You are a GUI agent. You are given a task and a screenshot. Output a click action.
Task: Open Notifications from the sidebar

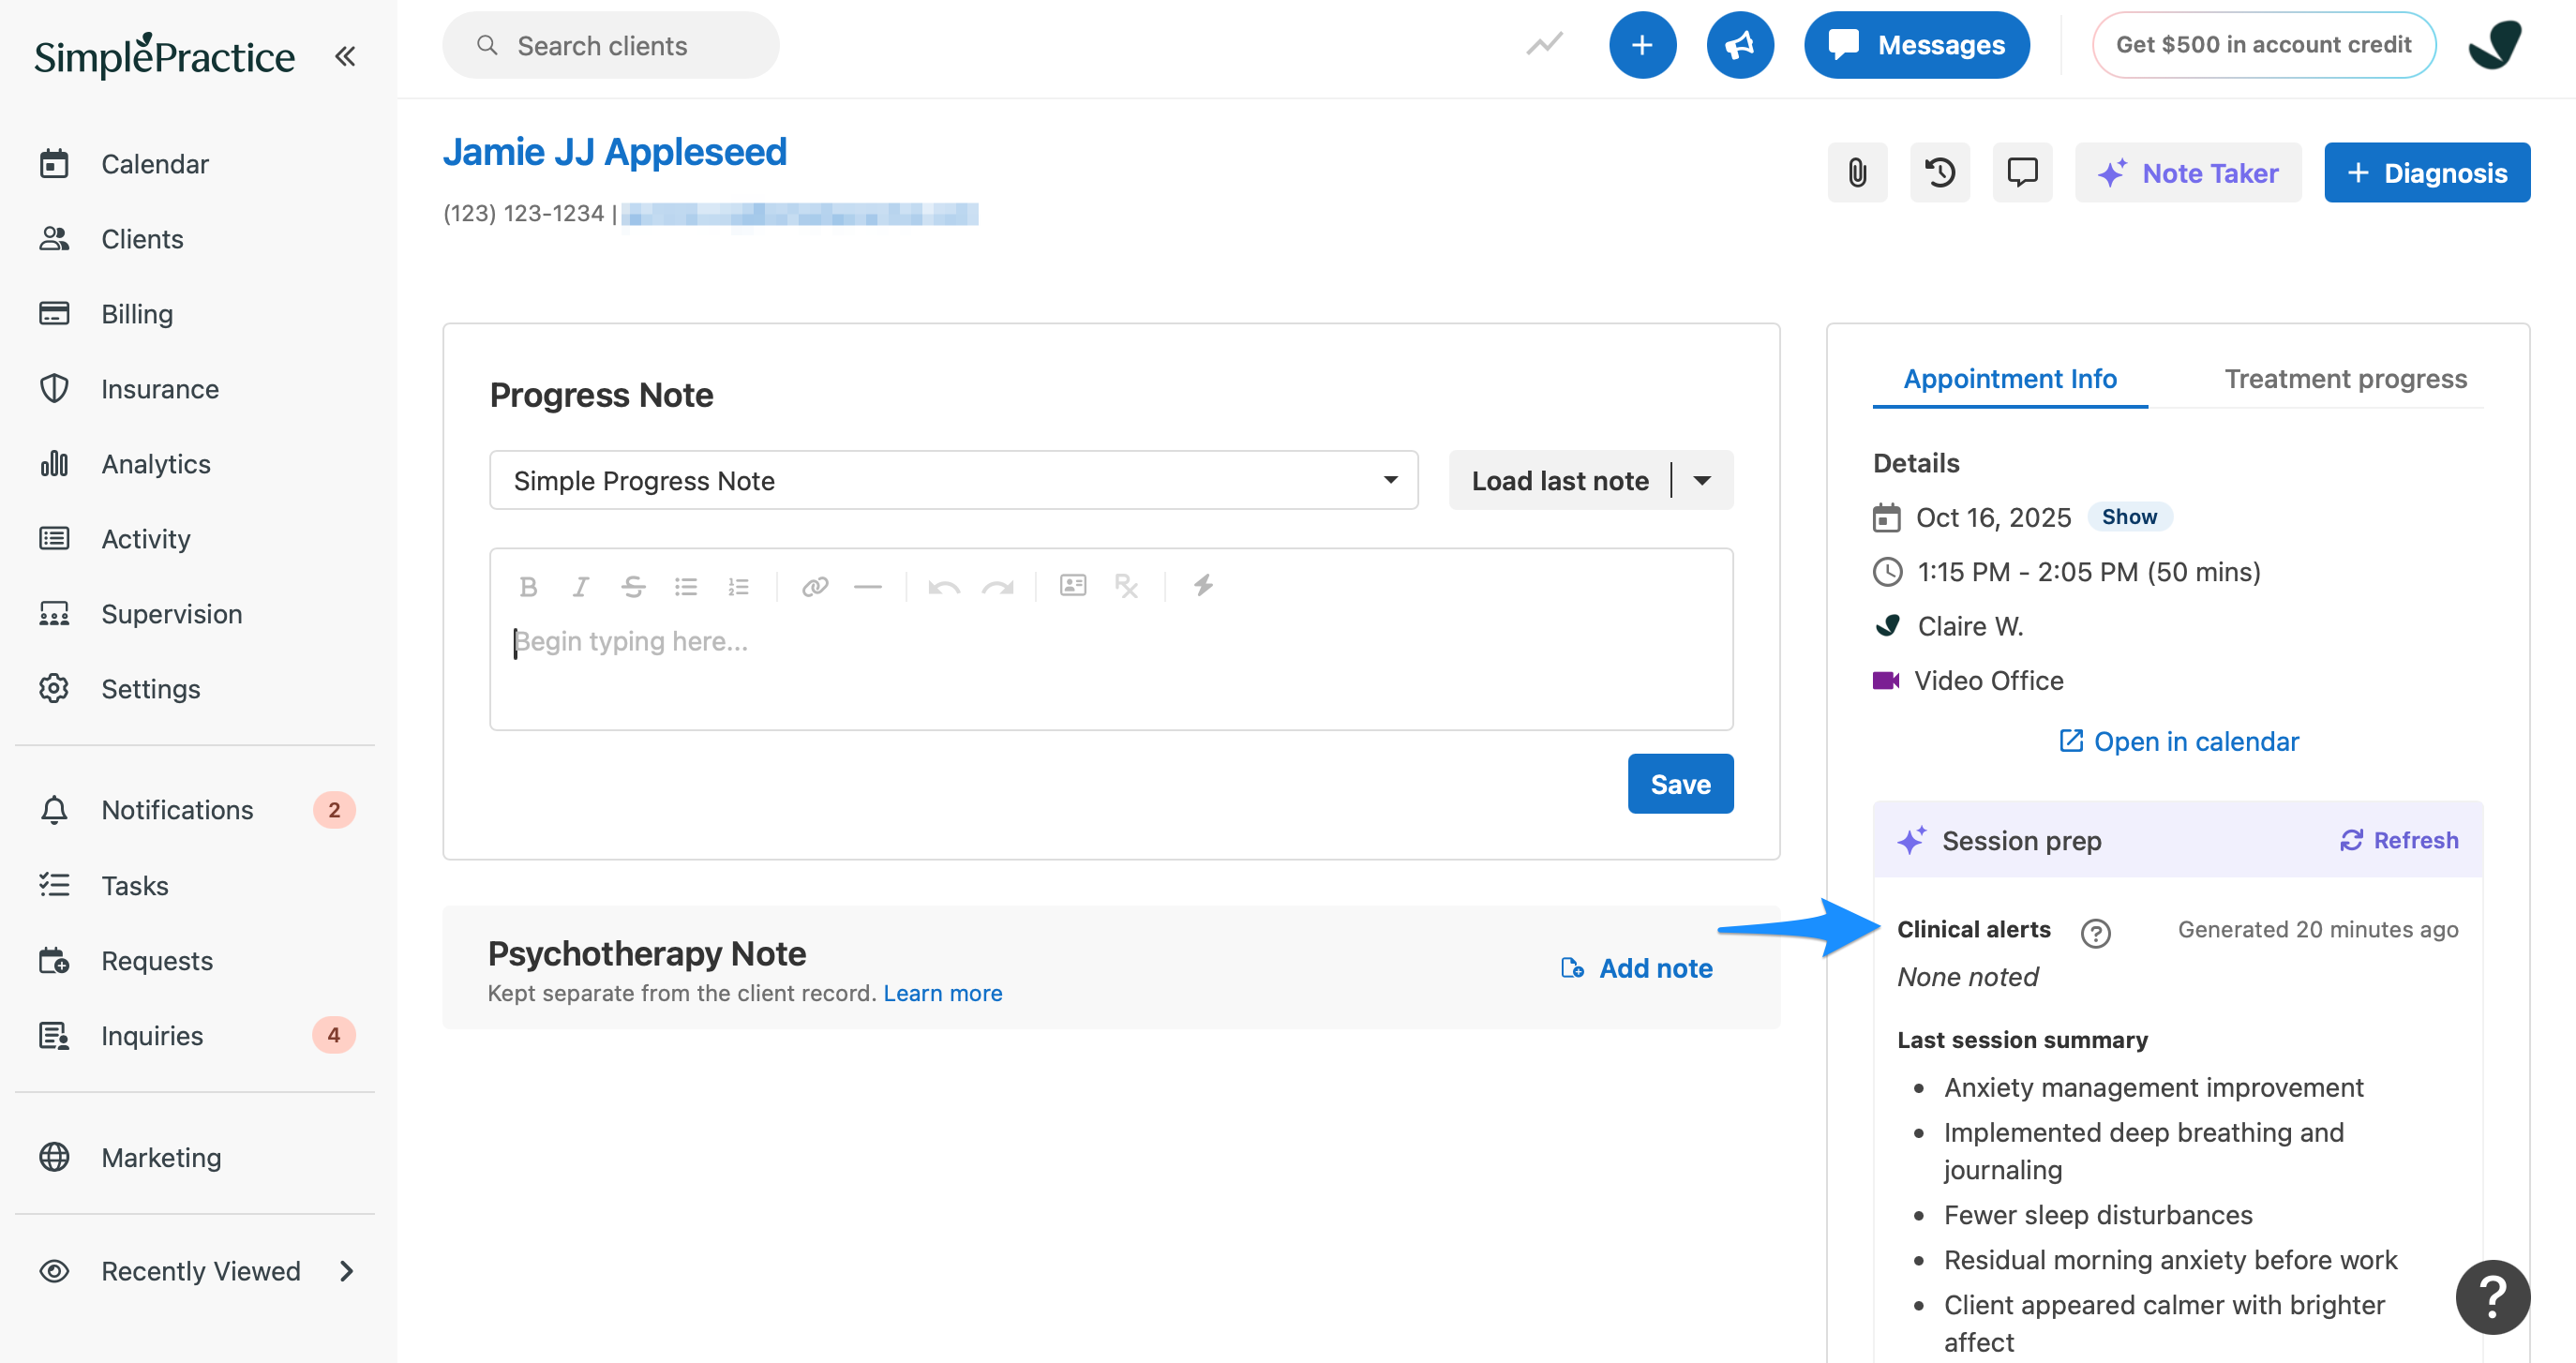tap(177, 810)
